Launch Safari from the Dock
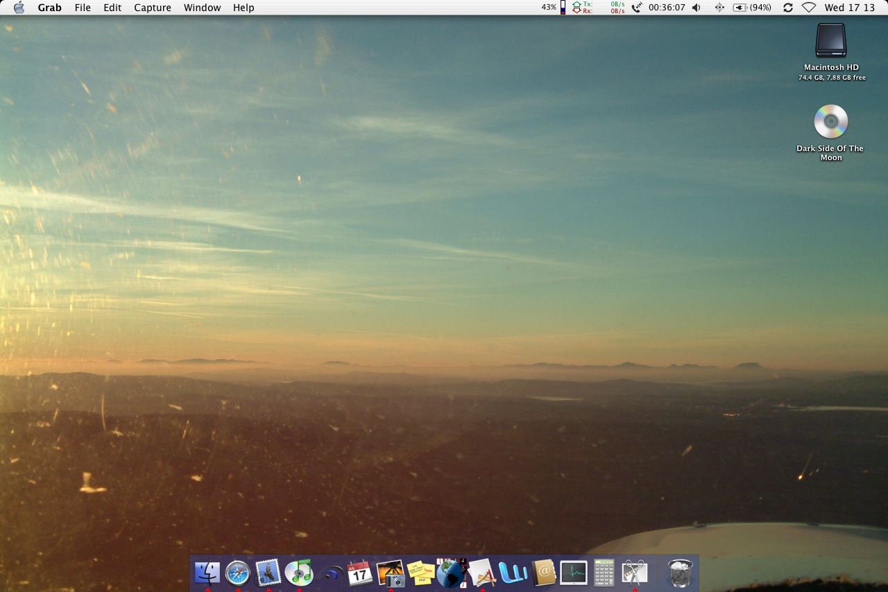 238,573
